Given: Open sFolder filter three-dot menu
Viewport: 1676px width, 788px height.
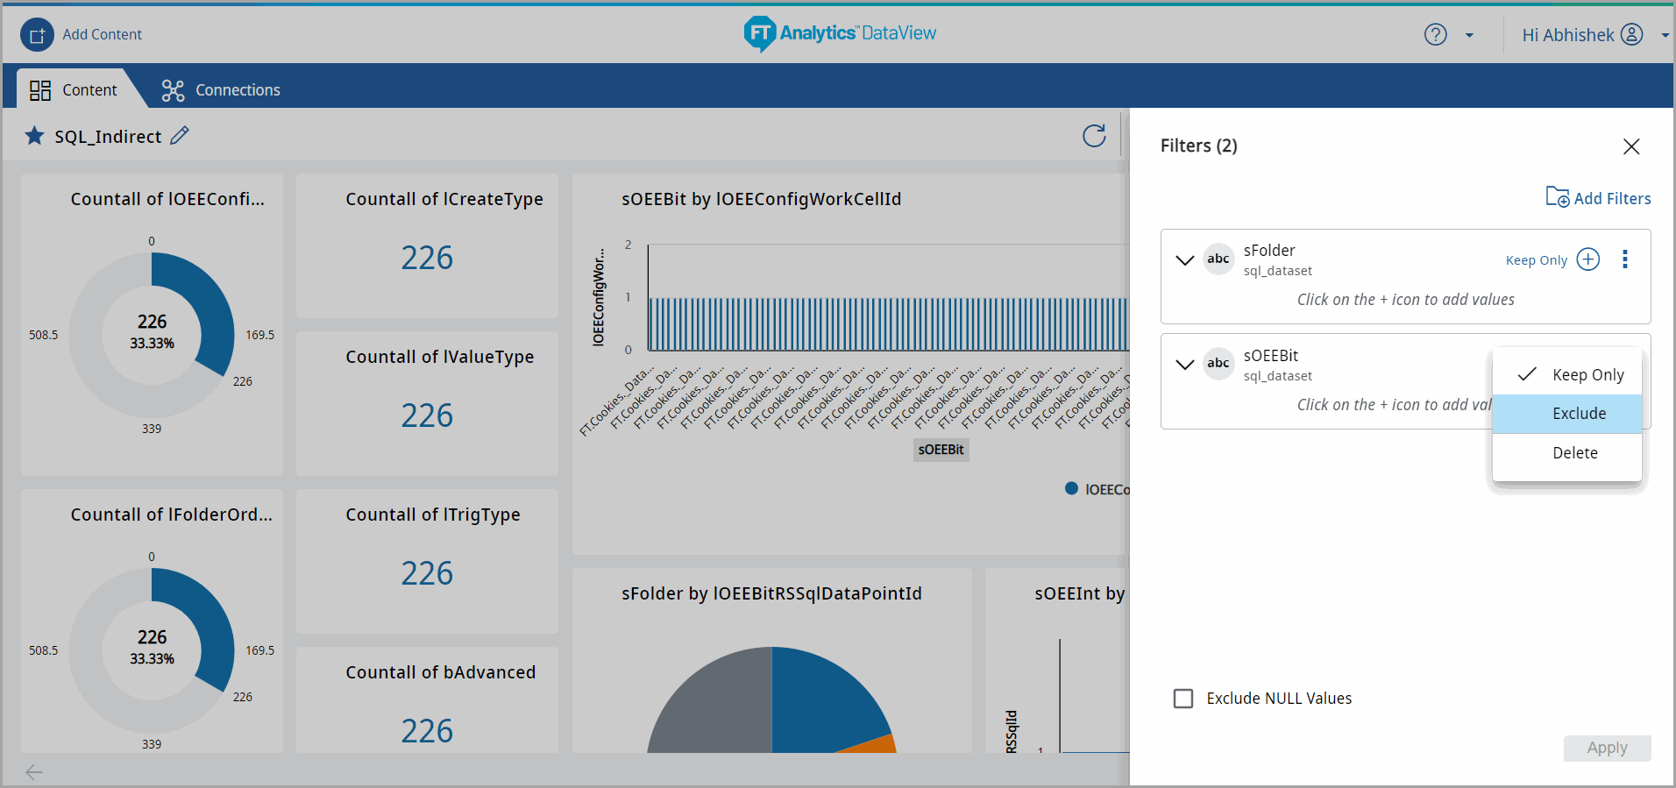Looking at the screenshot, I should (x=1624, y=259).
